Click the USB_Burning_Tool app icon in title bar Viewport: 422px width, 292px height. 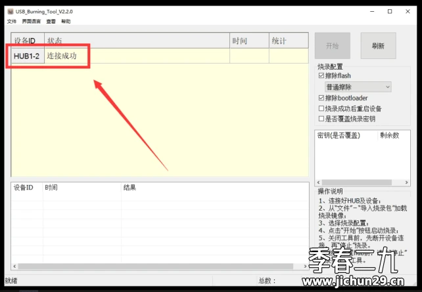[x=11, y=12]
